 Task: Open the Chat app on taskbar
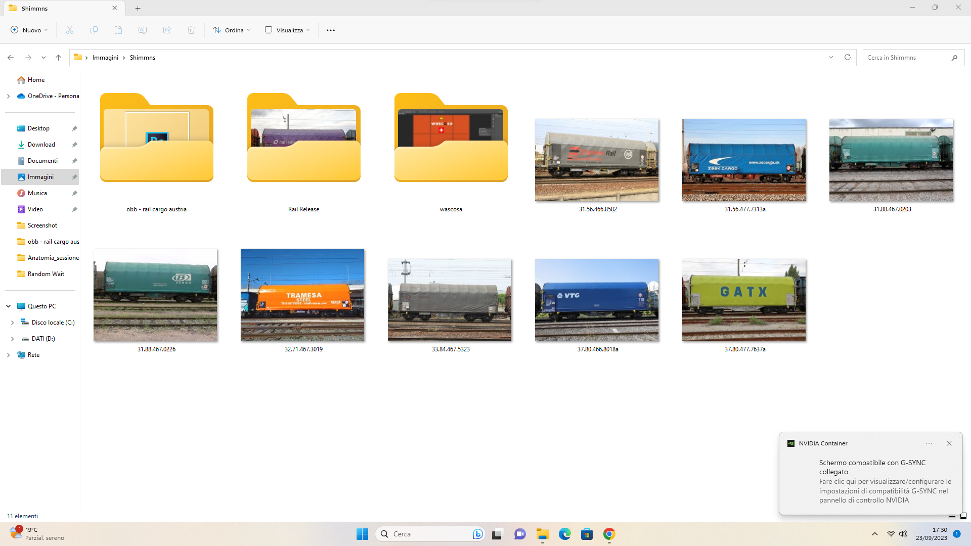[x=520, y=534]
